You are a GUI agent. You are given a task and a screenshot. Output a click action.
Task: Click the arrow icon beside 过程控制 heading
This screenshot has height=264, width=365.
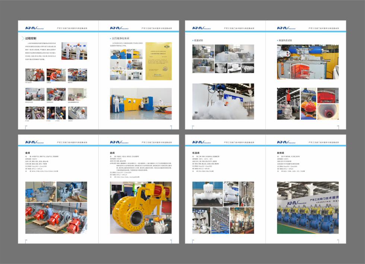click(22, 38)
